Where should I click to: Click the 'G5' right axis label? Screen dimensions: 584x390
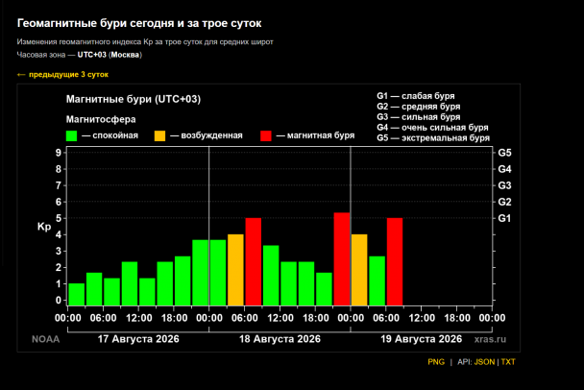(504, 153)
